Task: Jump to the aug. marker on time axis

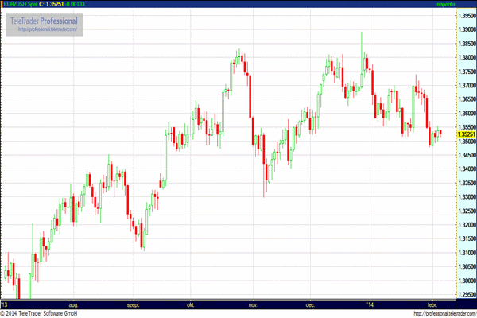Action: pos(73,305)
